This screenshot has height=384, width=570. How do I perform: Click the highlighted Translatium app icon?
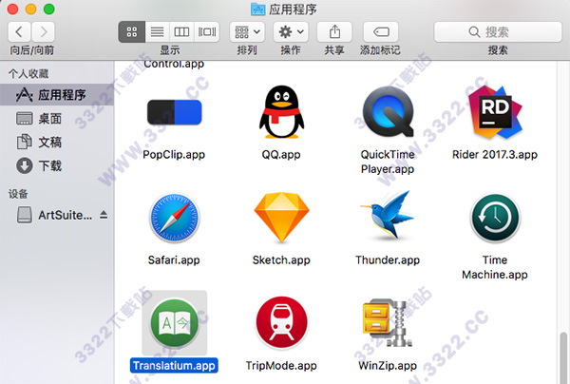[x=175, y=323]
